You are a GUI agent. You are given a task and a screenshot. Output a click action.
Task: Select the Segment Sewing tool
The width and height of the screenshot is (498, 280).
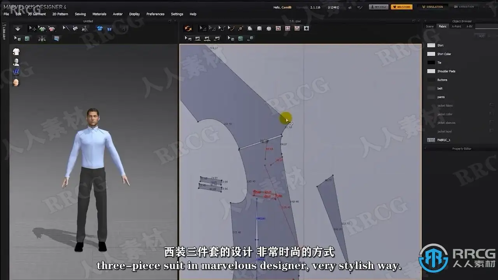click(x=198, y=38)
